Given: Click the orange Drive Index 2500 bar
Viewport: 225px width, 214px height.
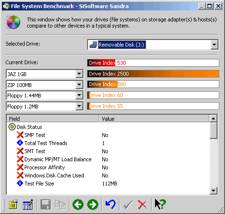Looking at the screenshot, I should coord(153,74).
